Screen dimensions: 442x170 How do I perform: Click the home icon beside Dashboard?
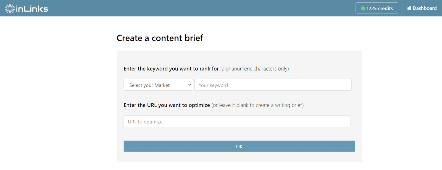tap(409, 8)
